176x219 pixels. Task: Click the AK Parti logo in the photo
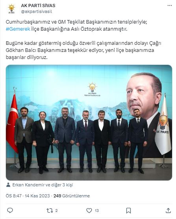[92, 89]
